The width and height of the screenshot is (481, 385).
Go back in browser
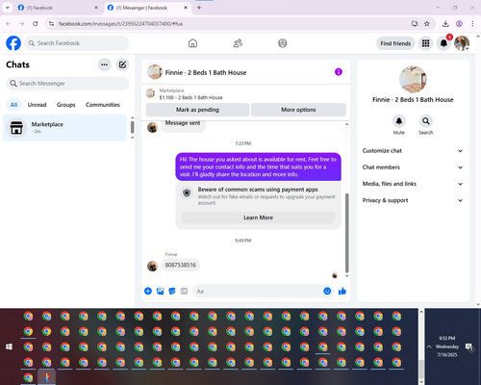coord(9,24)
